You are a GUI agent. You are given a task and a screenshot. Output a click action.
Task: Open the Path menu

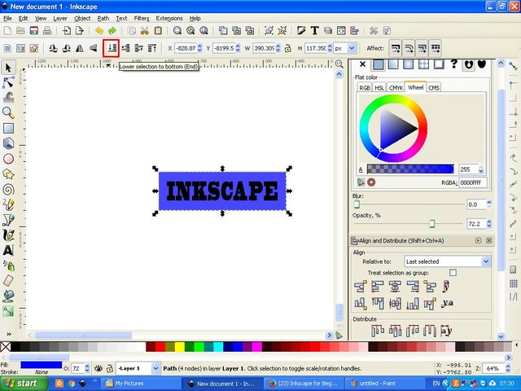coord(103,18)
